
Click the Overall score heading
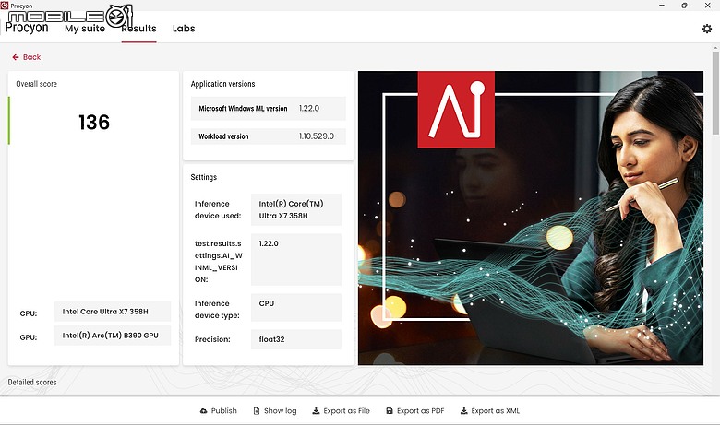point(36,84)
